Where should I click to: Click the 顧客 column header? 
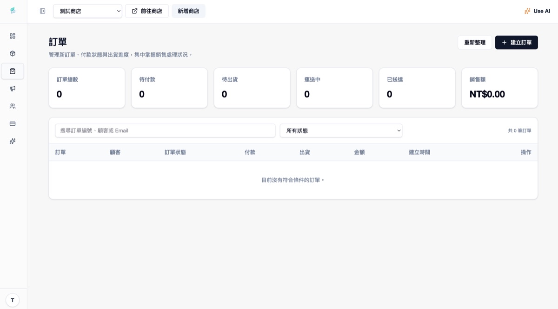pyautogui.click(x=115, y=152)
